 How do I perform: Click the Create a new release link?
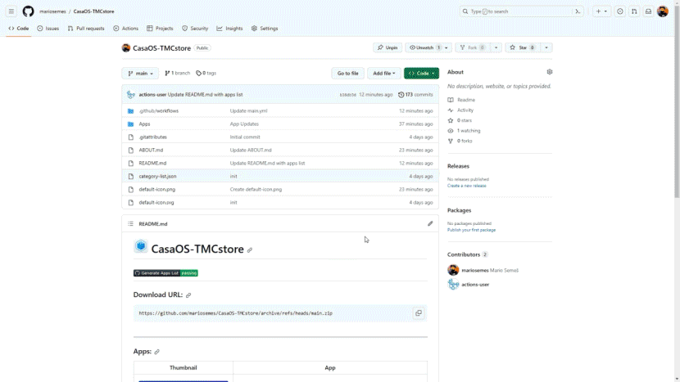tap(466, 186)
